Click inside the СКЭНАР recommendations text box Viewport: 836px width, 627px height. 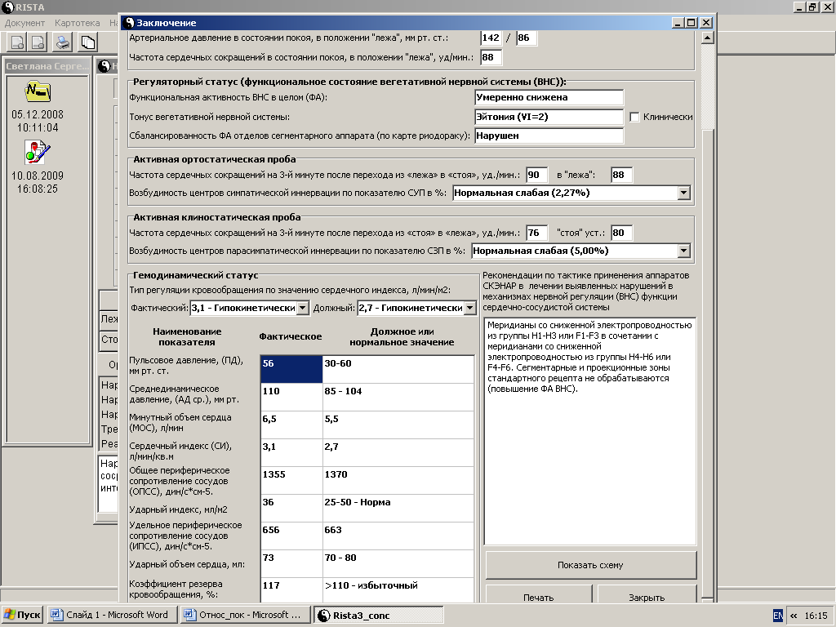click(590, 431)
